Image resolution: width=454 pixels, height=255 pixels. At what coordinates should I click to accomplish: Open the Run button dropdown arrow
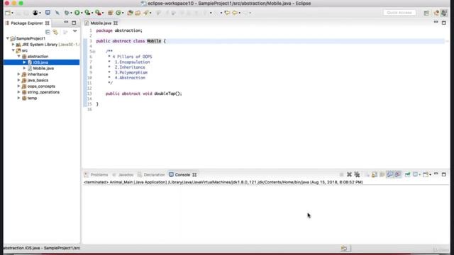point(82,13)
